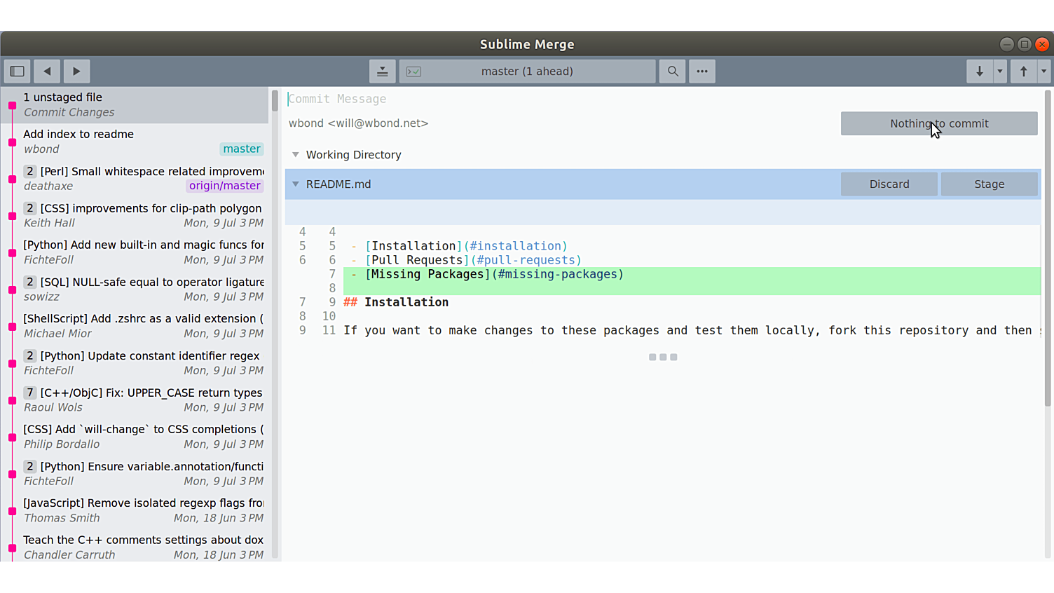Click the ellipsis command palette icon

coord(701,71)
